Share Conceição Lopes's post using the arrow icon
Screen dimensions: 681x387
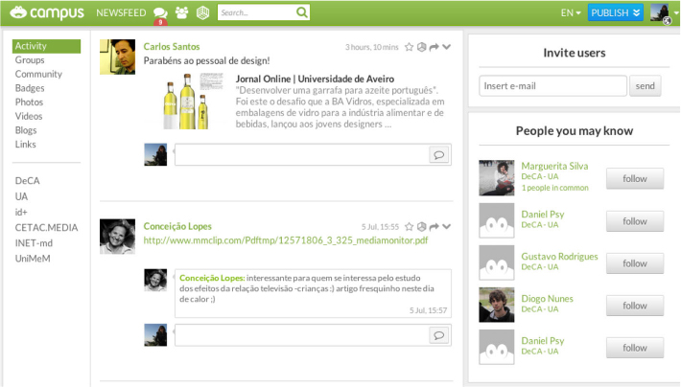[x=434, y=227]
